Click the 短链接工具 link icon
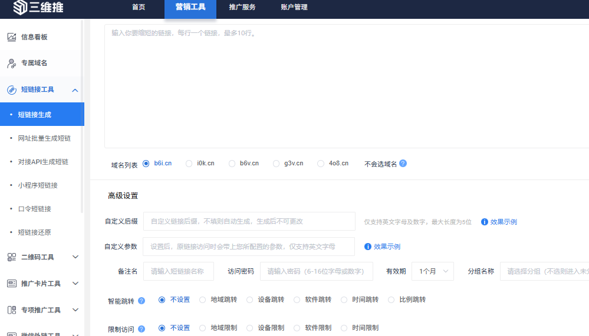The image size is (589, 336). [12, 90]
